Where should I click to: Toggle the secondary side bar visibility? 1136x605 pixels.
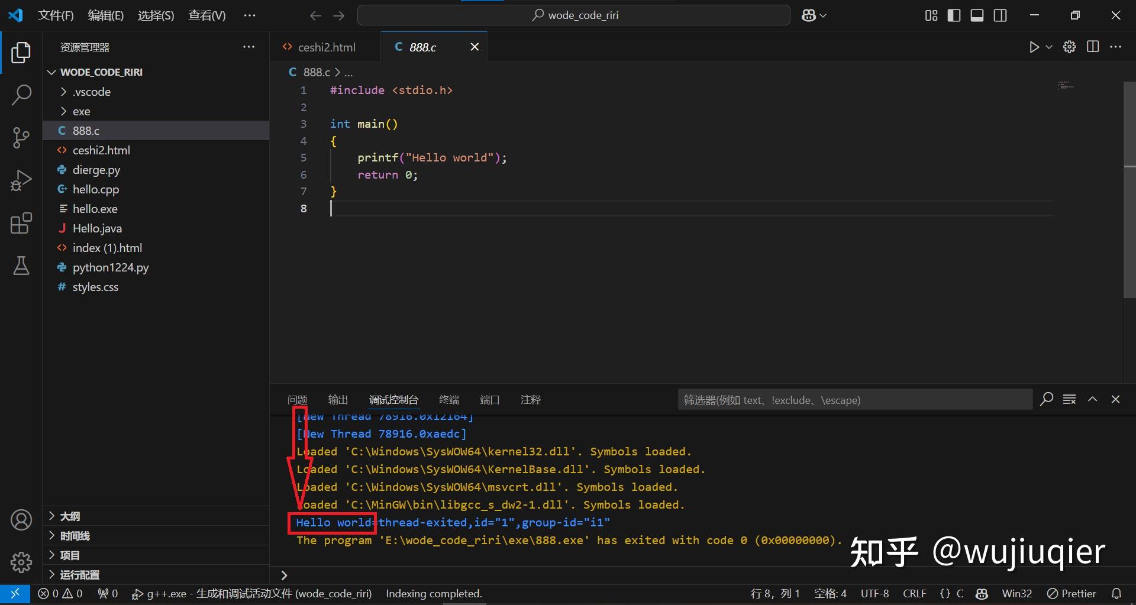click(1000, 15)
